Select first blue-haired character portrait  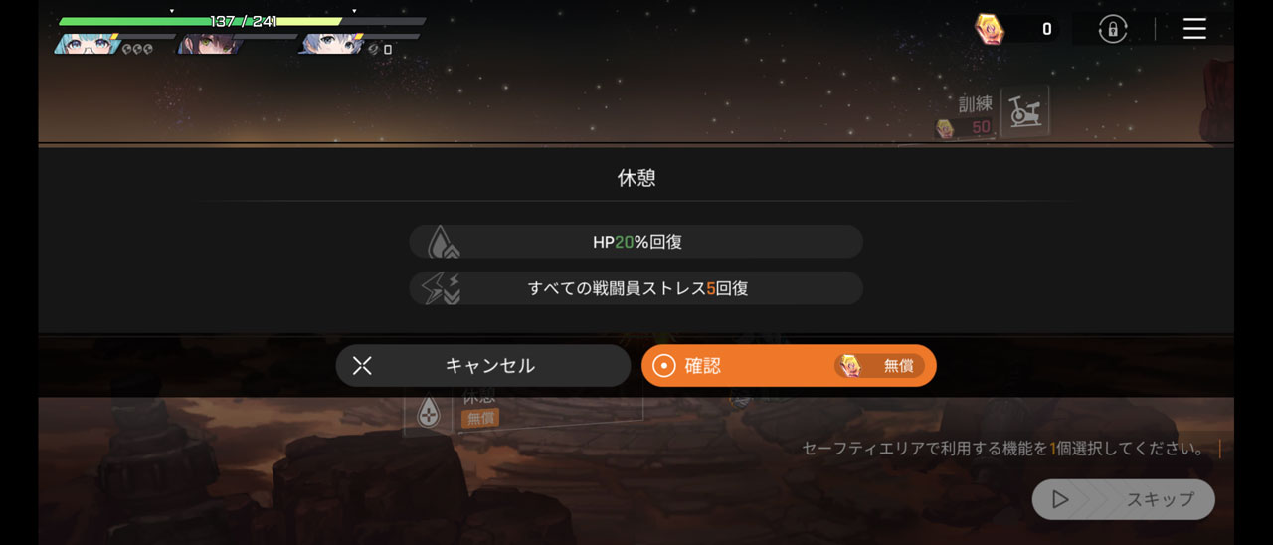tap(87, 44)
